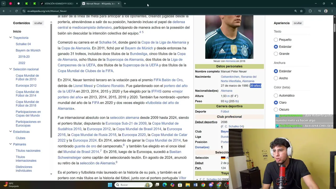Hide the Apariencia panel
The width and height of the screenshot is (336, 189).
(298, 23)
